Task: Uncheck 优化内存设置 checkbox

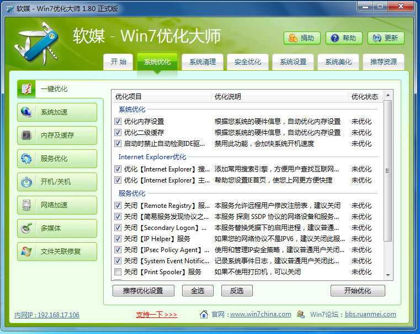Action: tap(118, 122)
